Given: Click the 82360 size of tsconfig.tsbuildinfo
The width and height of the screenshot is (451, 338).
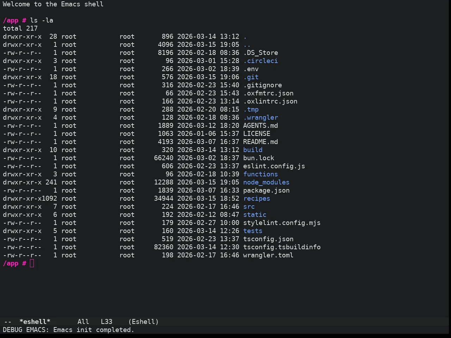Looking at the screenshot, I should (x=163, y=247).
